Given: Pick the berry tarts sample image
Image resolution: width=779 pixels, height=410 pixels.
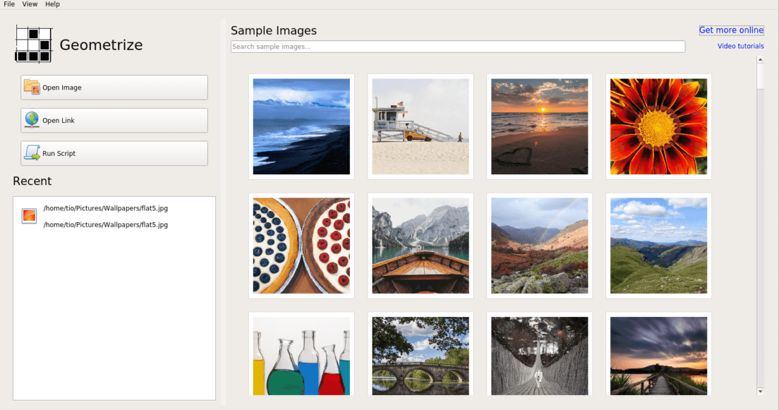Looking at the screenshot, I should [301, 245].
